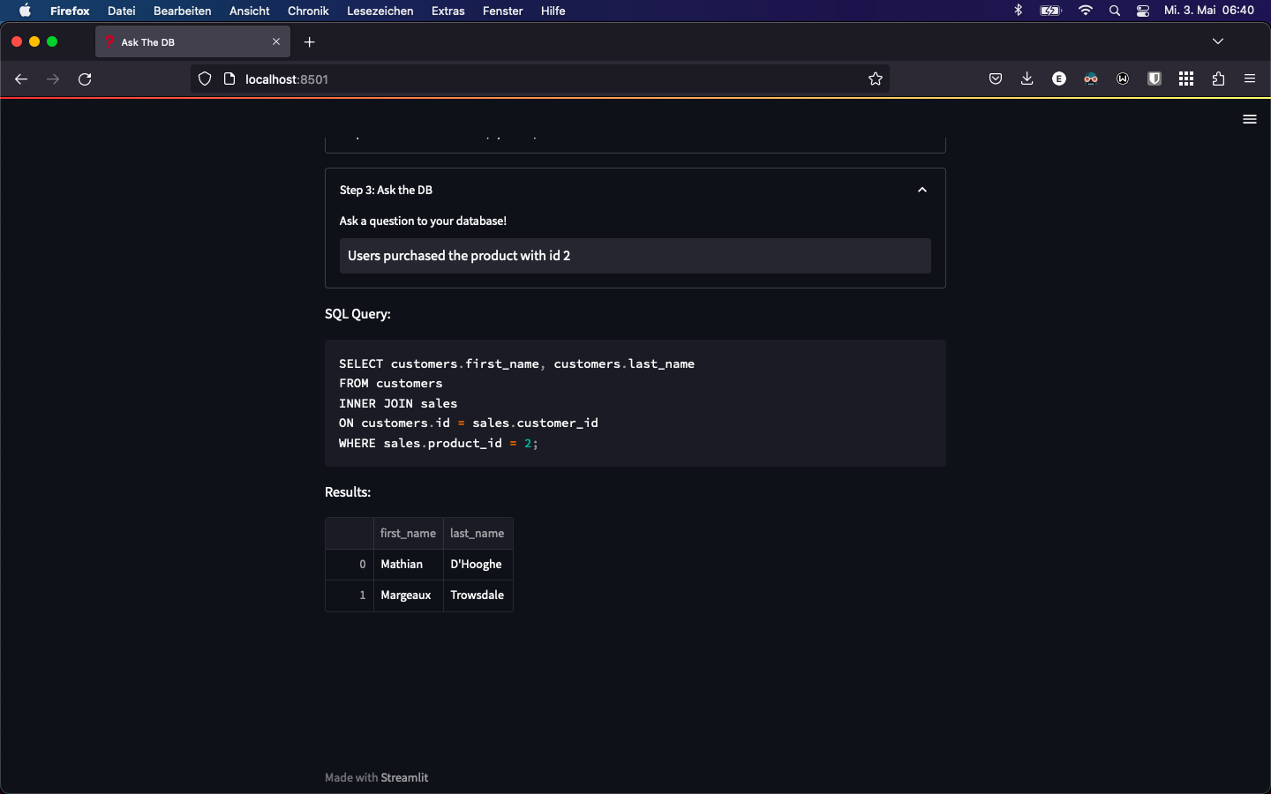This screenshot has width=1271, height=794.
Task: Click the Mathian cell
Action: pyautogui.click(x=408, y=564)
